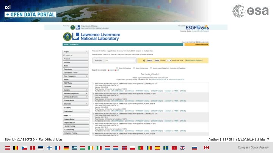Enable Search Local Node Only checkbox
Image resolution: width=273 pixels, height=153 pixels.
click(151, 68)
